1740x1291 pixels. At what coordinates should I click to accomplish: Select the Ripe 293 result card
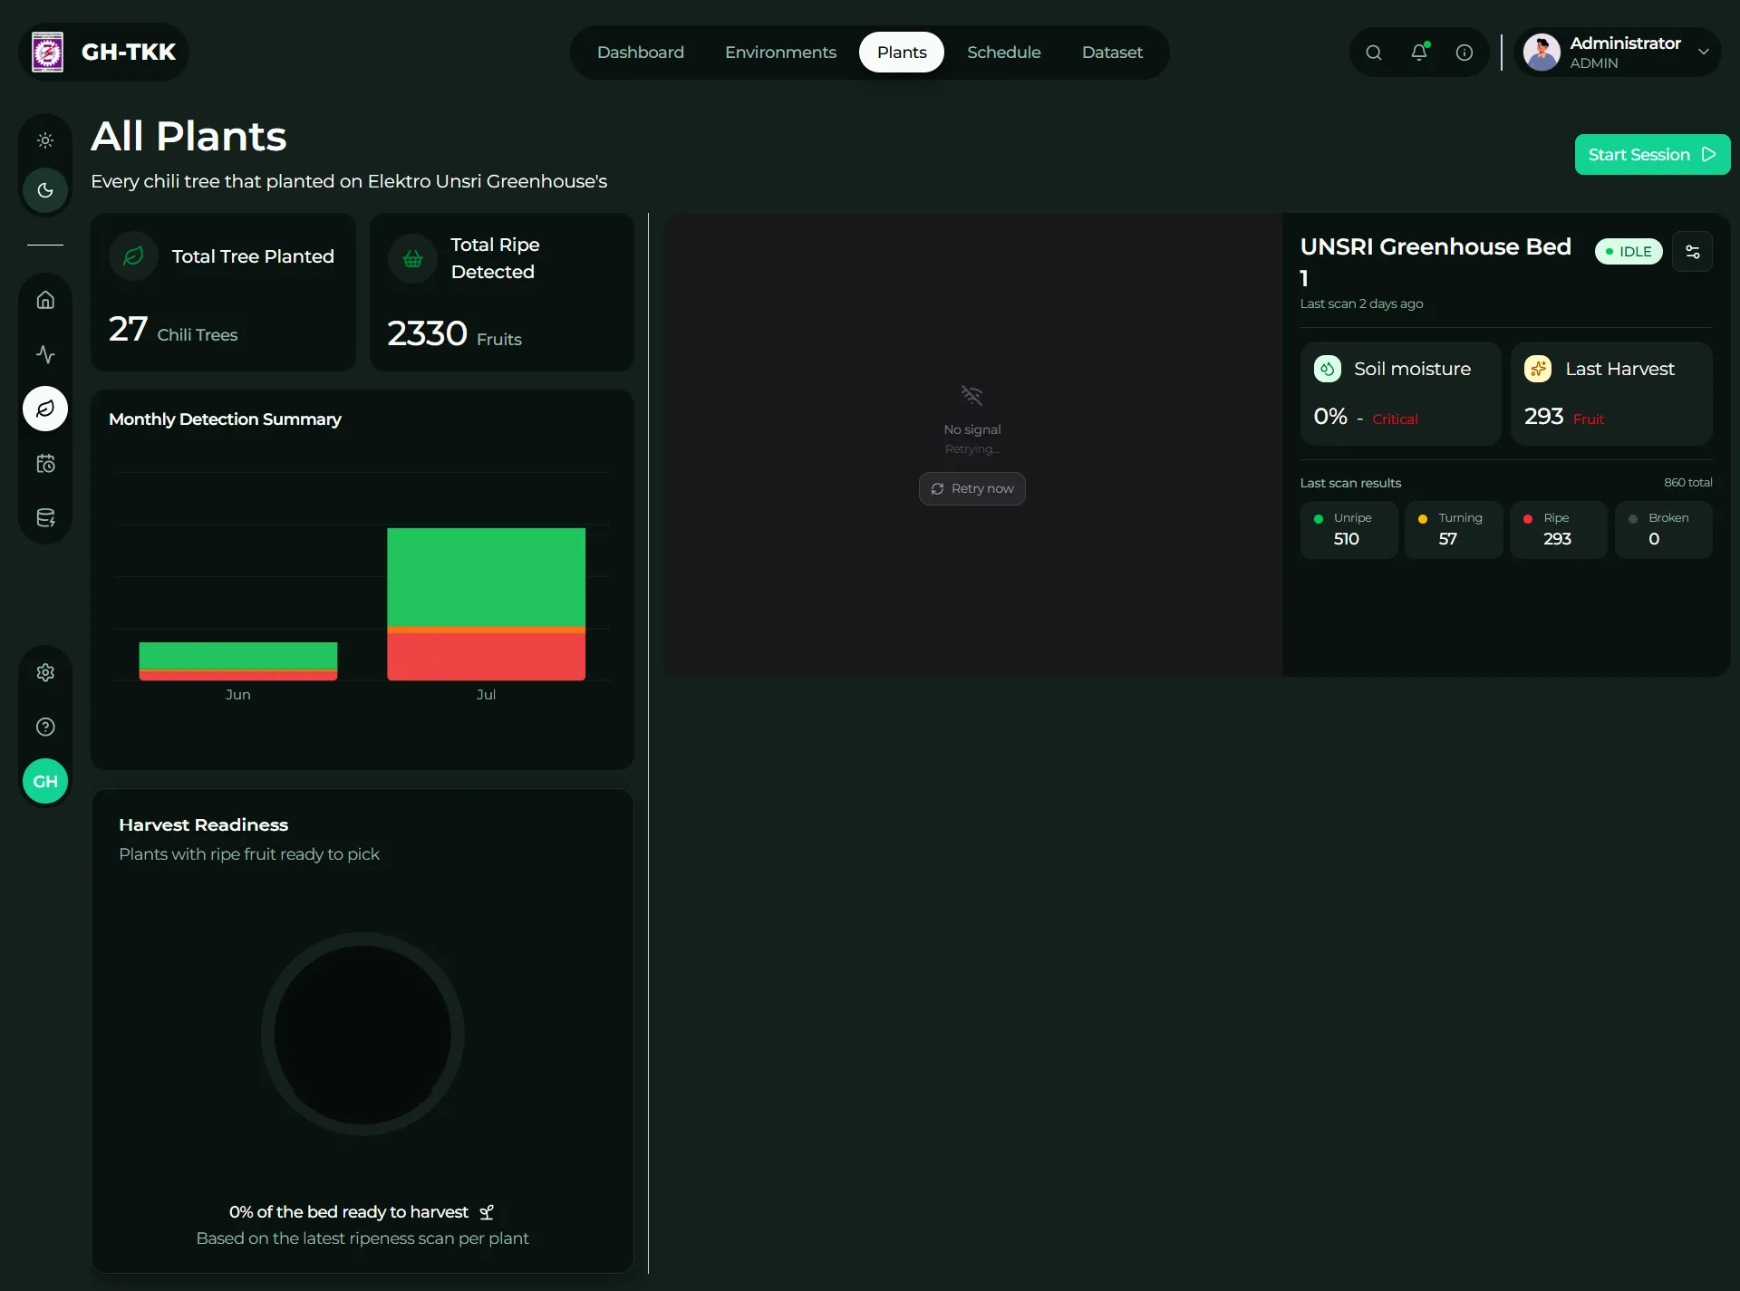point(1559,529)
